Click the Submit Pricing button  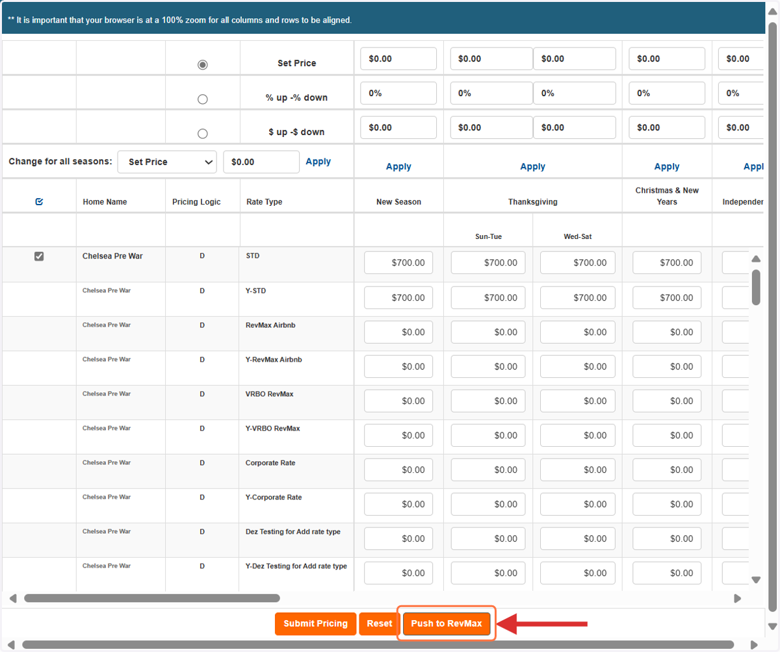(316, 623)
